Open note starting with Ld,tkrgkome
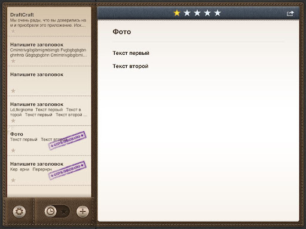 coord(49,111)
